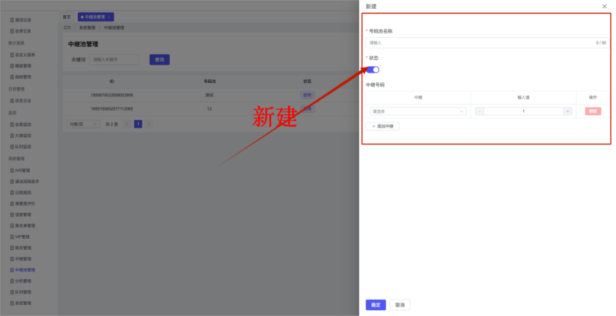
Task: Open the 10条/页 page size dropdown
Action: click(83, 124)
